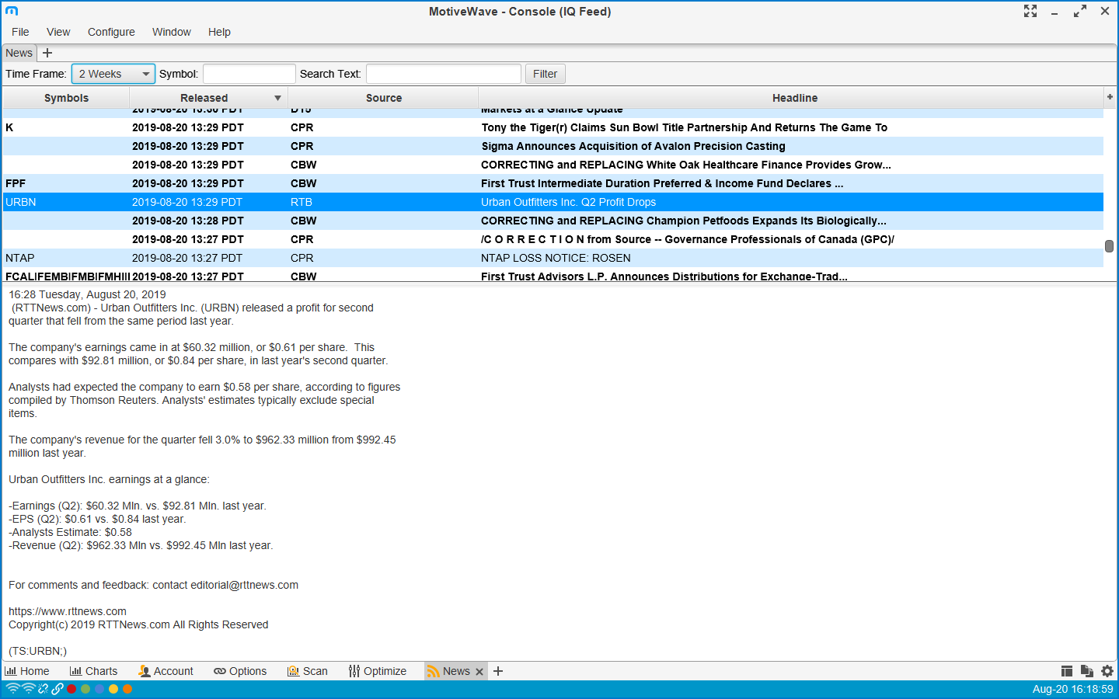
Task: Open the layout panel icon at bottom right
Action: pyautogui.click(x=1067, y=671)
